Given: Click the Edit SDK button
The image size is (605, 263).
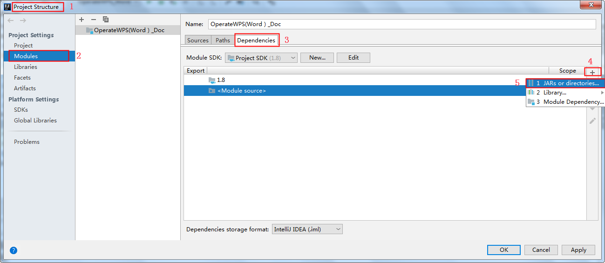Looking at the screenshot, I should coord(353,58).
